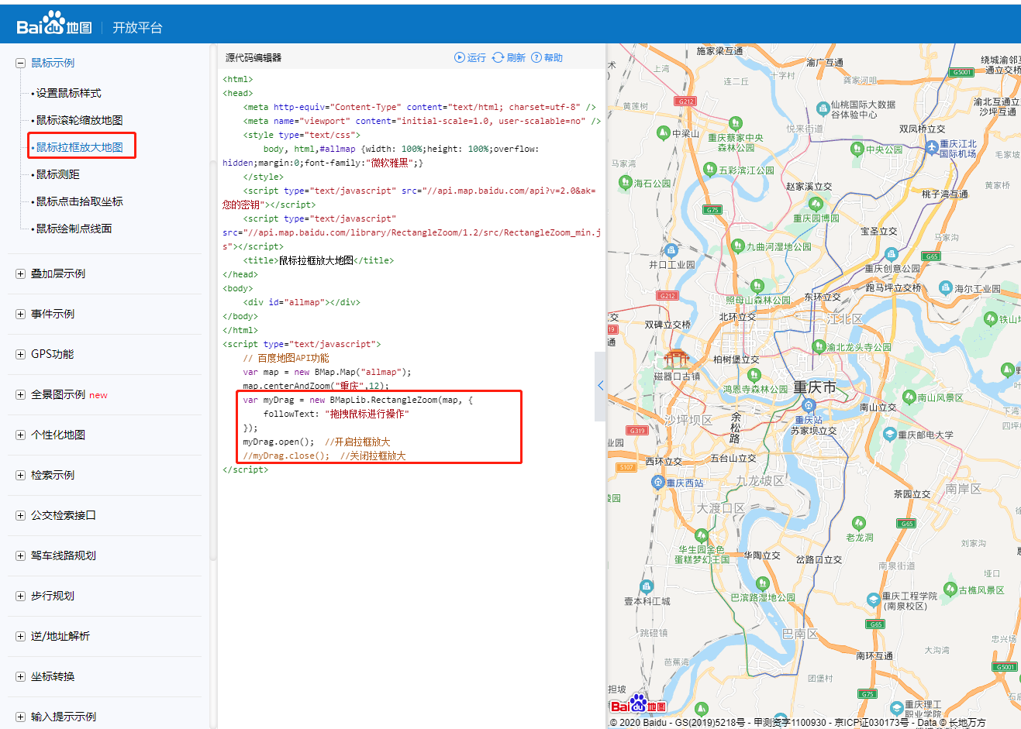Image resolution: width=1021 pixels, height=729 pixels.
Task: Click the 重庆站 railway station icon
Action: pyautogui.click(x=809, y=405)
